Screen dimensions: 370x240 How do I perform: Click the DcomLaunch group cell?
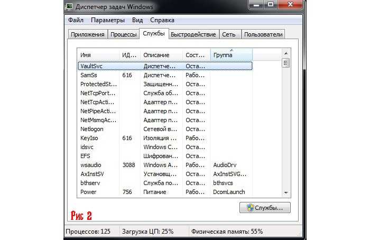click(229, 191)
